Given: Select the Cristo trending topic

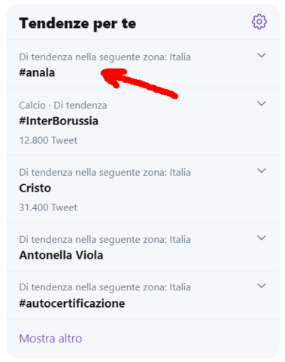Looking at the screenshot, I should [35, 188].
